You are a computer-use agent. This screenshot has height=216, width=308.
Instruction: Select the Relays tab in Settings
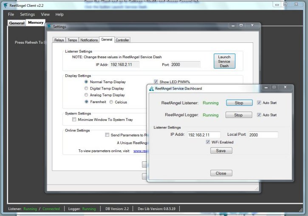pyautogui.click(x=59, y=40)
